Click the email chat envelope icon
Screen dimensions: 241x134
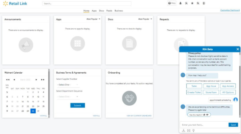point(189,131)
